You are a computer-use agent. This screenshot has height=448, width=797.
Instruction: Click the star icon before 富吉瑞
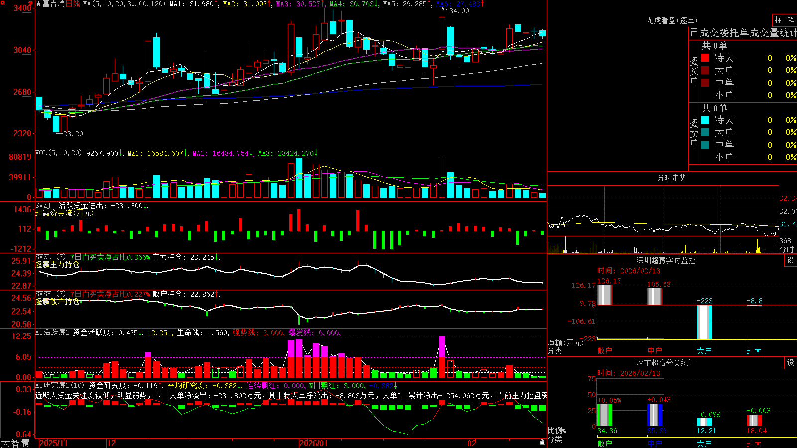click(x=39, y=4)
